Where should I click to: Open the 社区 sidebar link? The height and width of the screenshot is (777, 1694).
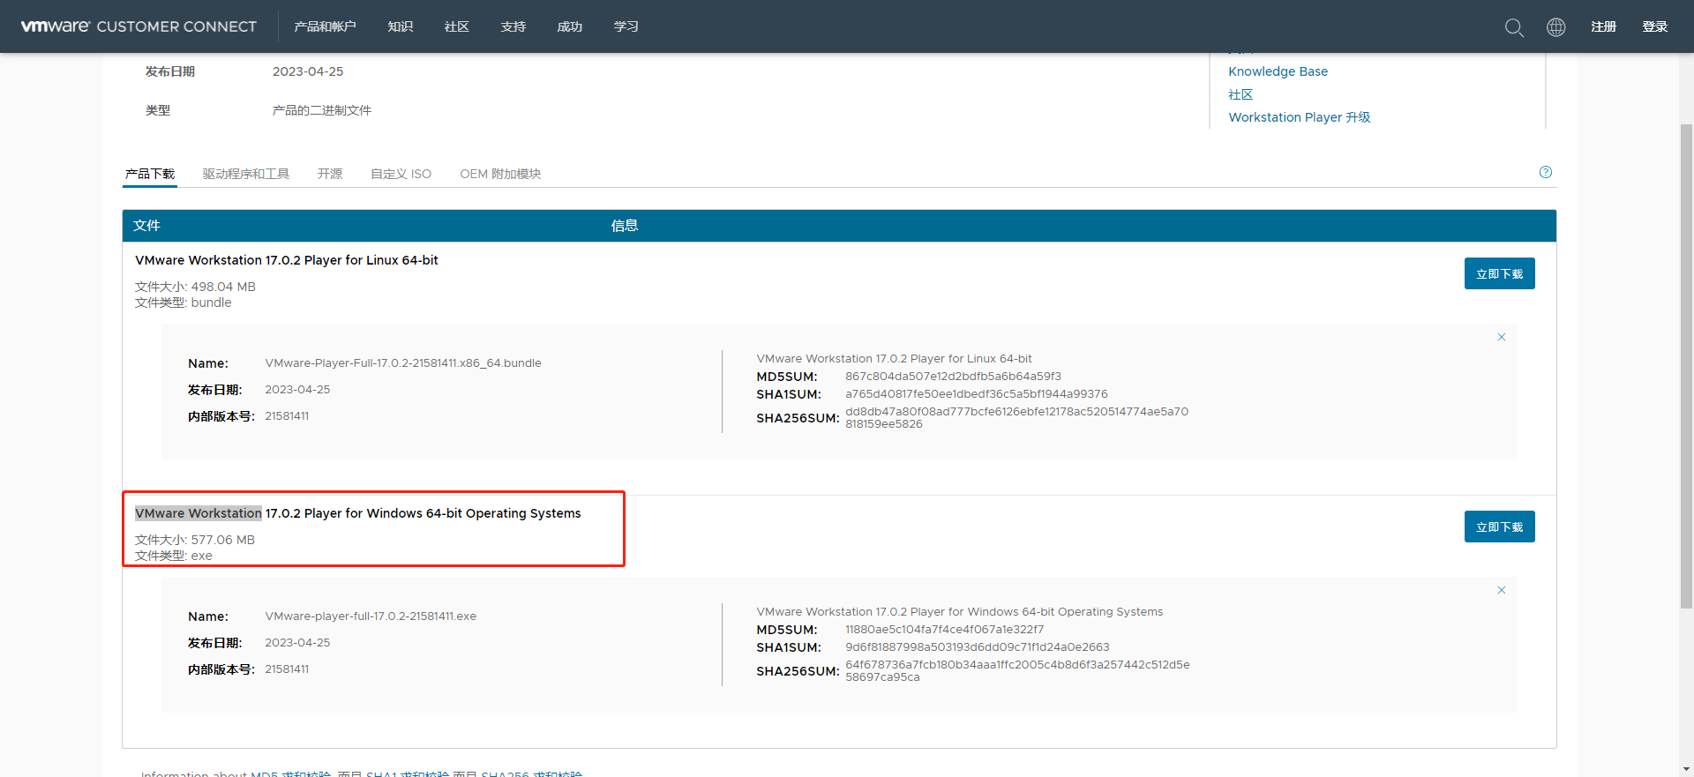point(1241,94)
